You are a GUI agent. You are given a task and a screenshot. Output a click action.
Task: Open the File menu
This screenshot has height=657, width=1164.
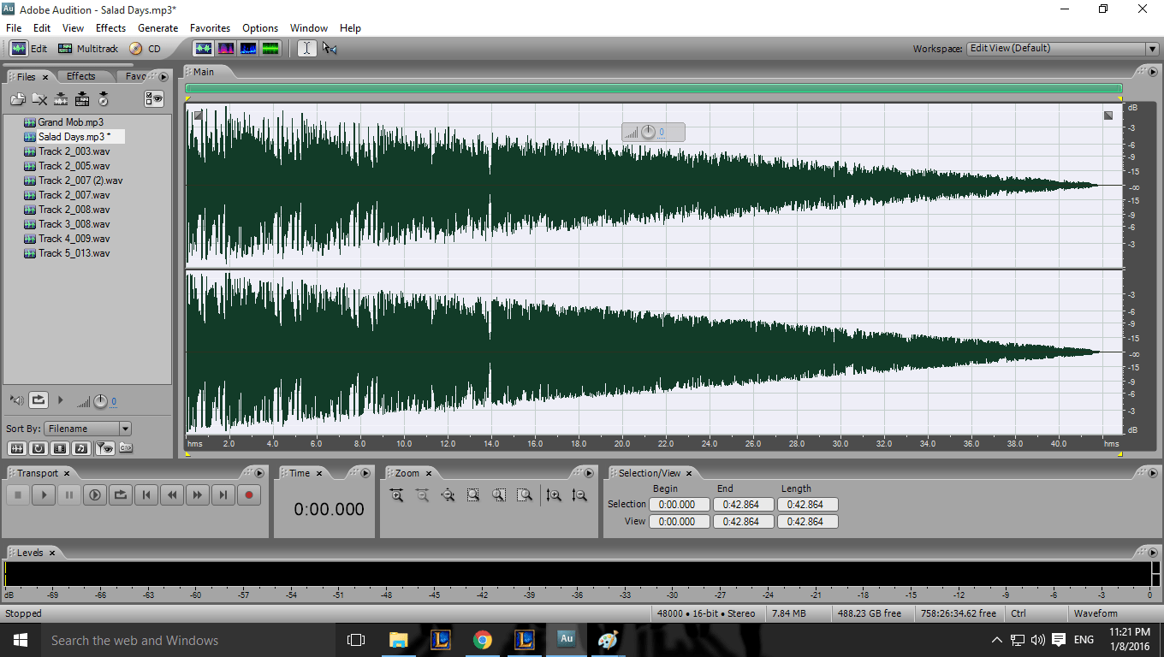(x=14, y=28)
